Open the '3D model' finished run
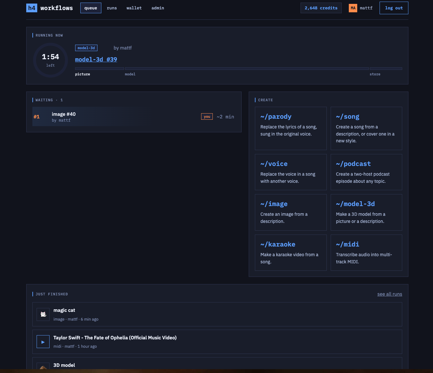 (217, 363)
